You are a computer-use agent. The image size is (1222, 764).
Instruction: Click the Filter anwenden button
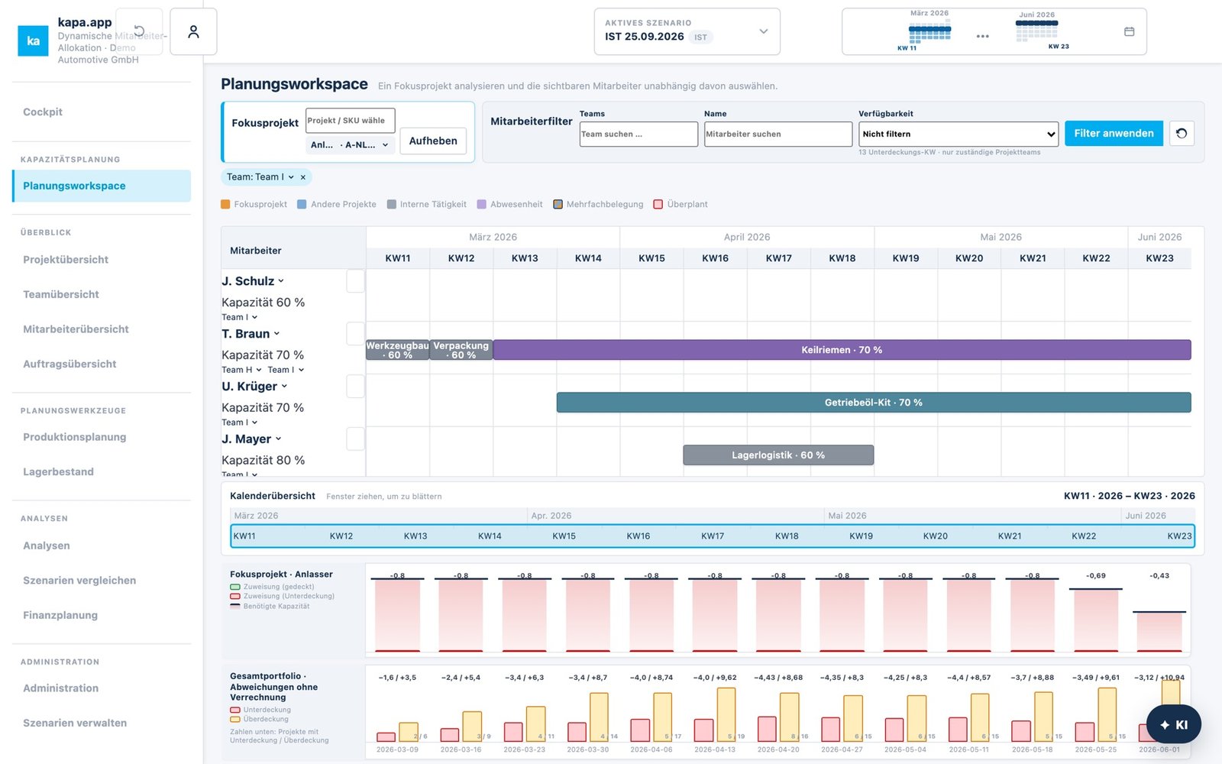(x=1114, y=133)
